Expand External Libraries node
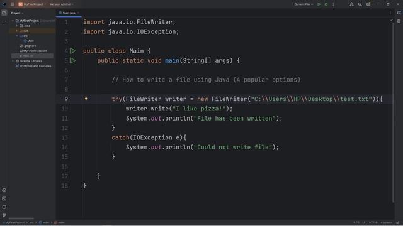 [x=13, y=61]
